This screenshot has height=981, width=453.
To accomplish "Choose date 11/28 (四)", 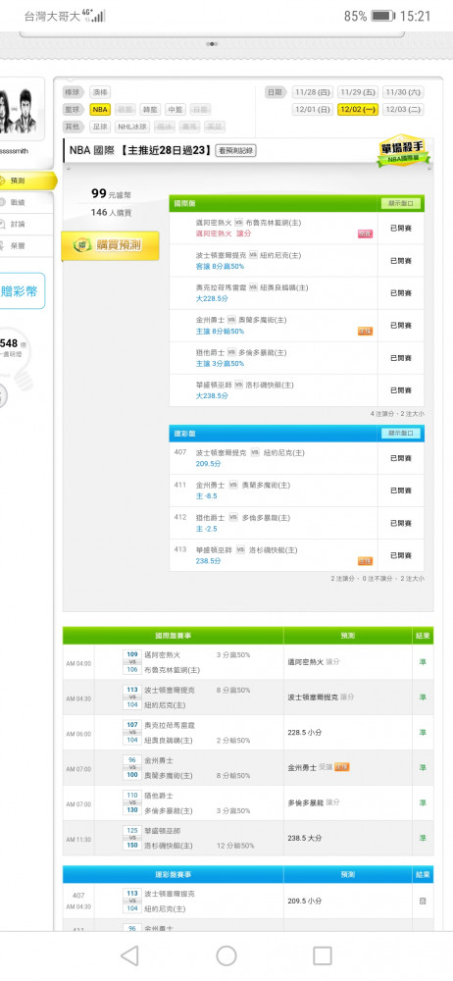I will pyautogui.click(x=313, y=92).
